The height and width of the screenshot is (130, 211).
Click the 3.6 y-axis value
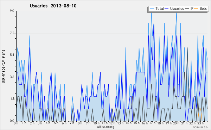point(12,77)
